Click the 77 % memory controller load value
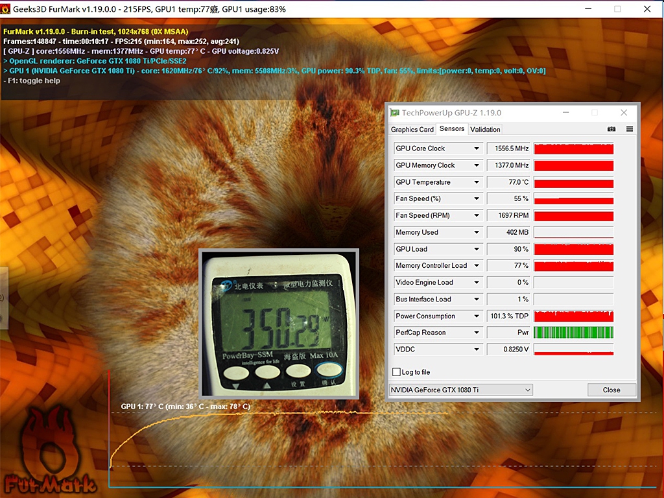The width and height of the screenshot is (664, 498). tap(508, 265)
